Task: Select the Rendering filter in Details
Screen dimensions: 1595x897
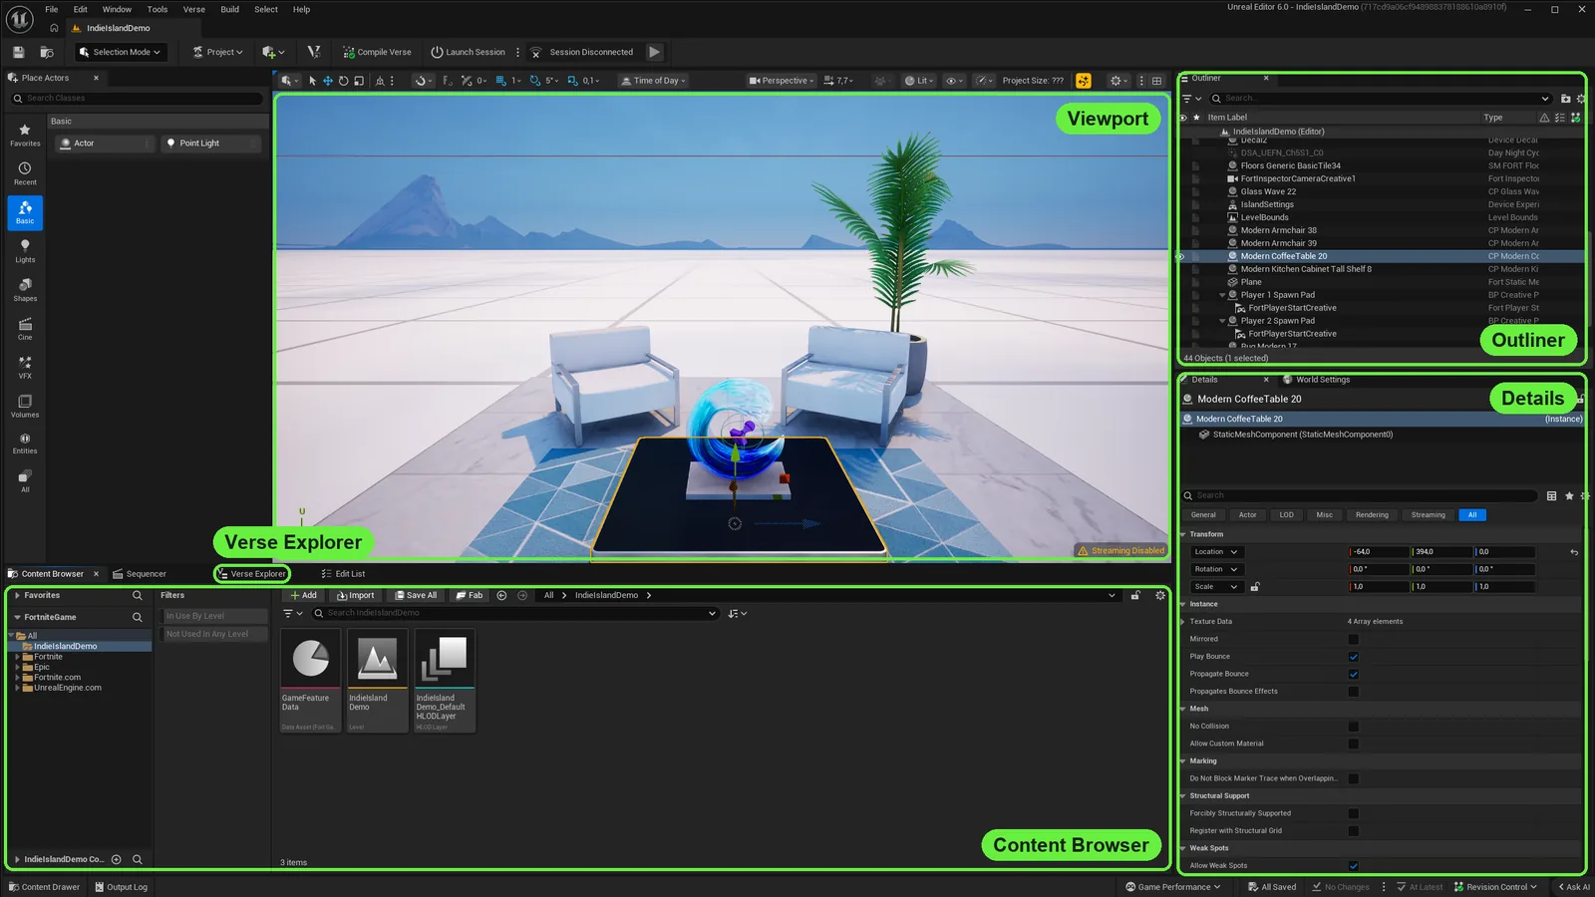Action: click(1372, 515)
